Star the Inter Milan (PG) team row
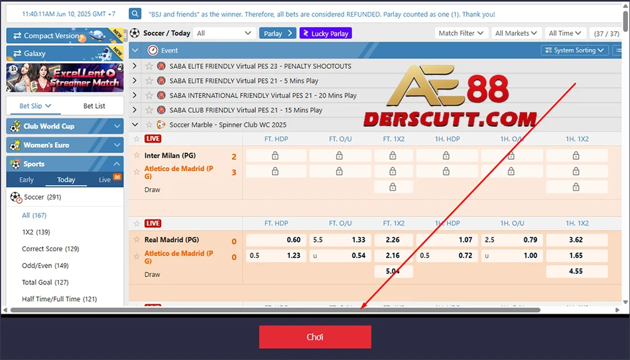The image size is (630, 360). 137,155
